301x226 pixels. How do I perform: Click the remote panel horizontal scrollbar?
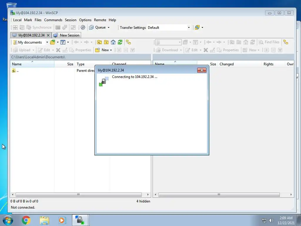point(219,195)
